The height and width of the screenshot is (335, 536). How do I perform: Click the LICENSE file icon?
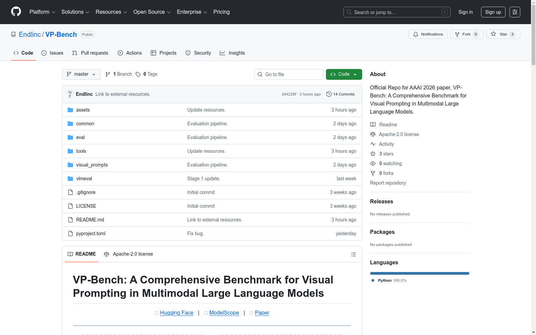70,206
